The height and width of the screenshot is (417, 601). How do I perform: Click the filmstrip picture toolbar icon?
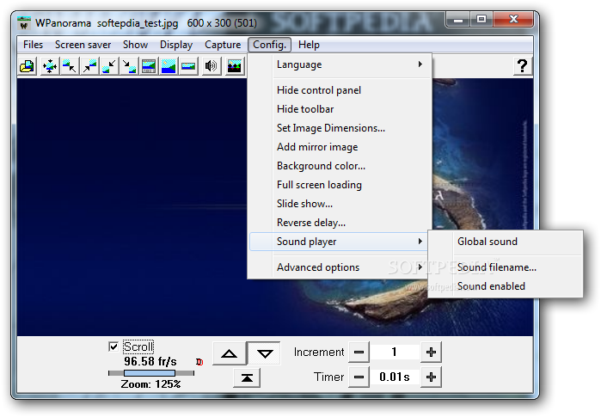pyautogui.click(x=149, y=66)
